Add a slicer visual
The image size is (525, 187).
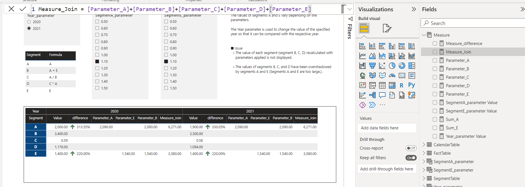[372, 85]
